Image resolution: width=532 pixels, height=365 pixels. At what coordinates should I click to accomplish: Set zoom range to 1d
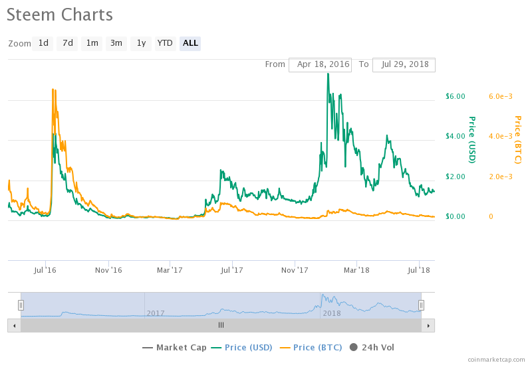43,43
